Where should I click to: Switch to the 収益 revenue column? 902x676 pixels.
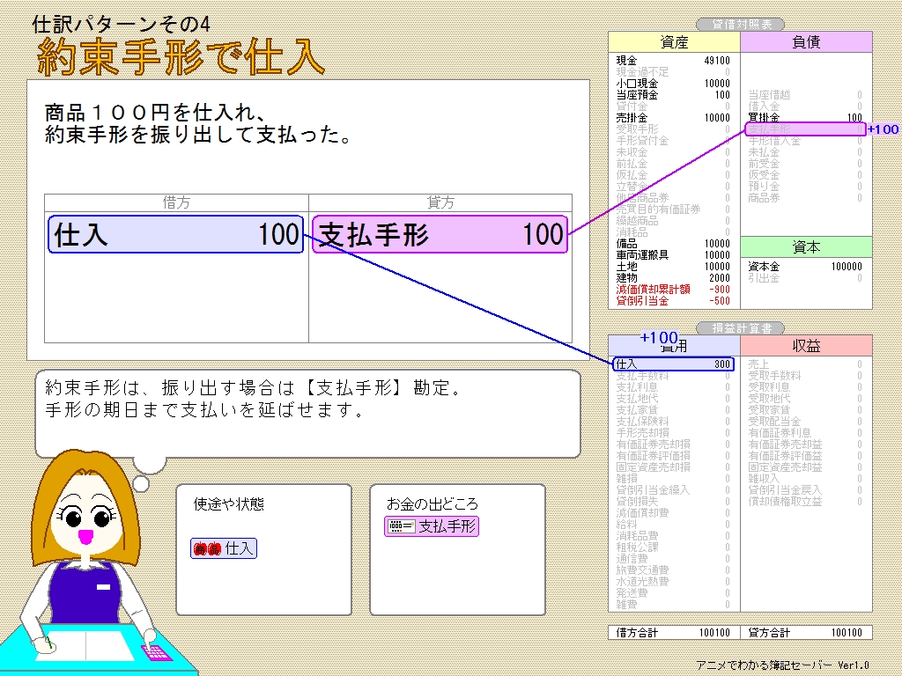(806, 345)
